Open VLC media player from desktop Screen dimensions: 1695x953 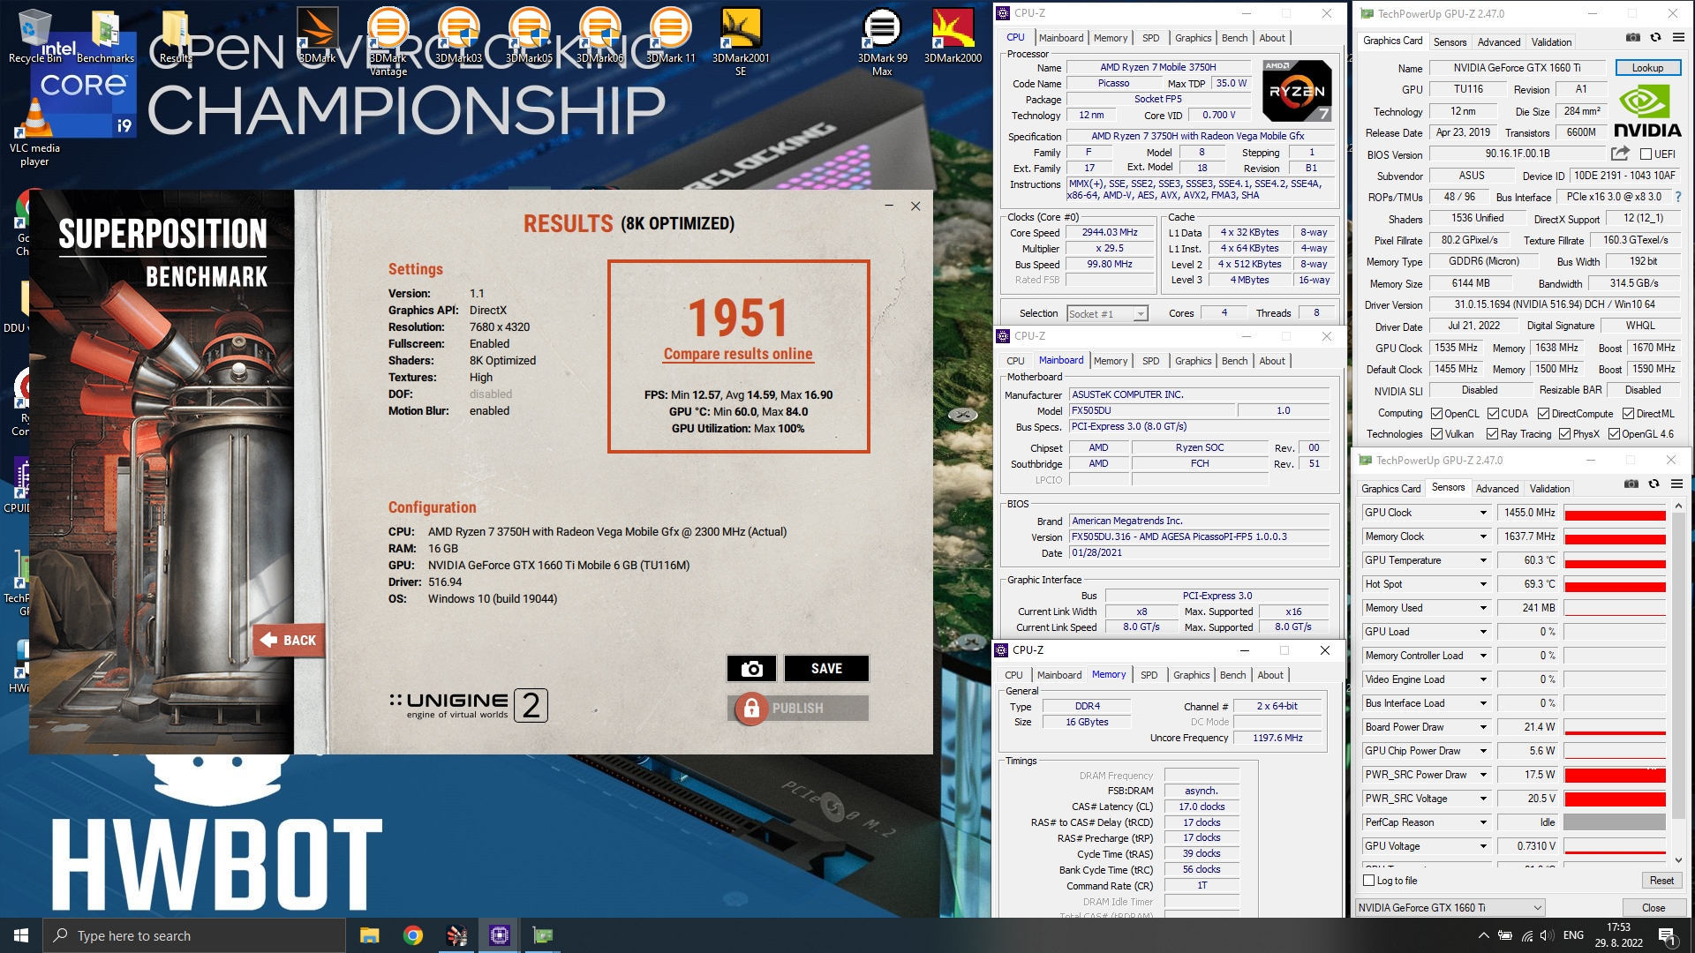tap(34, 132)
